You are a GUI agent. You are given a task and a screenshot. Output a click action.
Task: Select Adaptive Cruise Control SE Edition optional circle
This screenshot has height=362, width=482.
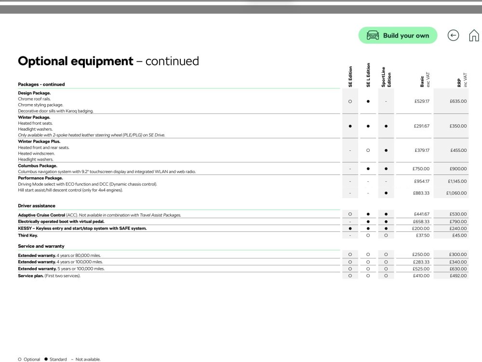click(x=350, y=214)
